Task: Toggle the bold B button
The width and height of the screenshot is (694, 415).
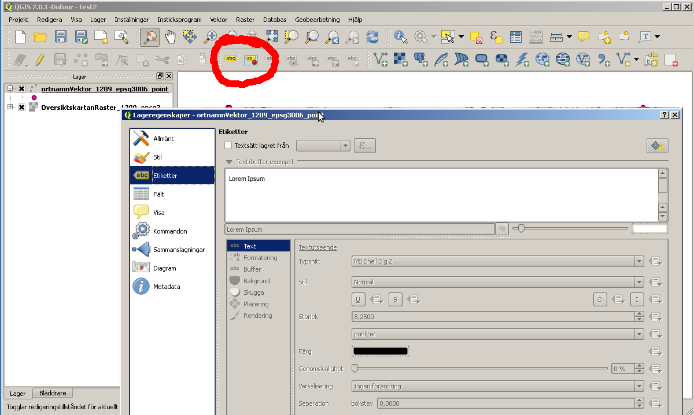Action: point(600,299)
